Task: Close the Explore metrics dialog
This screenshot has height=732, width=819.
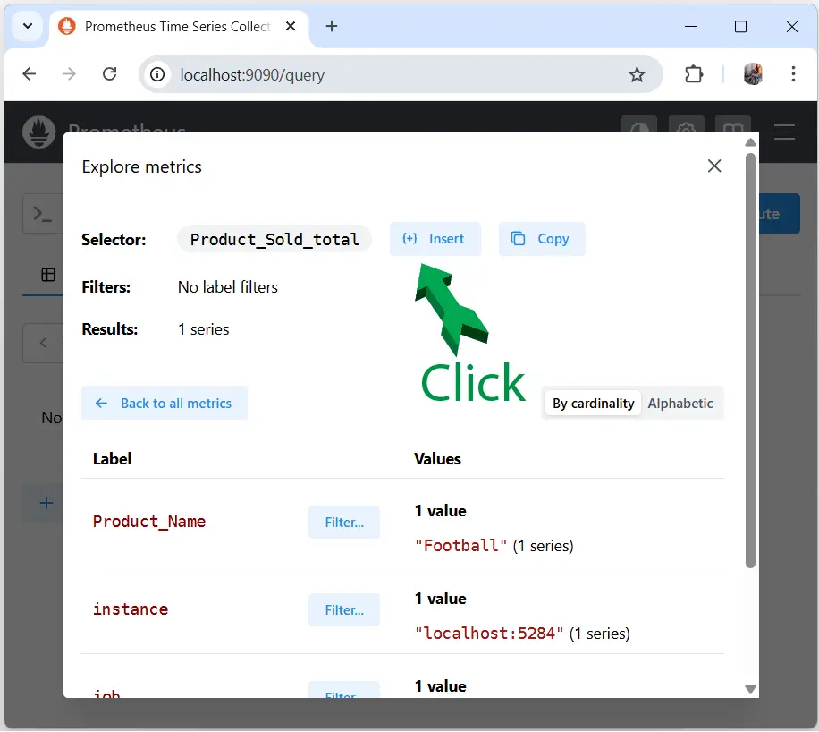Action: pos(713,166)
